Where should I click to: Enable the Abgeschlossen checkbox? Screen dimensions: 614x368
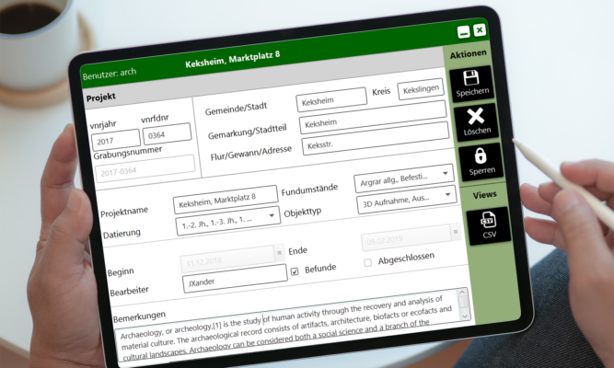[368, 262]
